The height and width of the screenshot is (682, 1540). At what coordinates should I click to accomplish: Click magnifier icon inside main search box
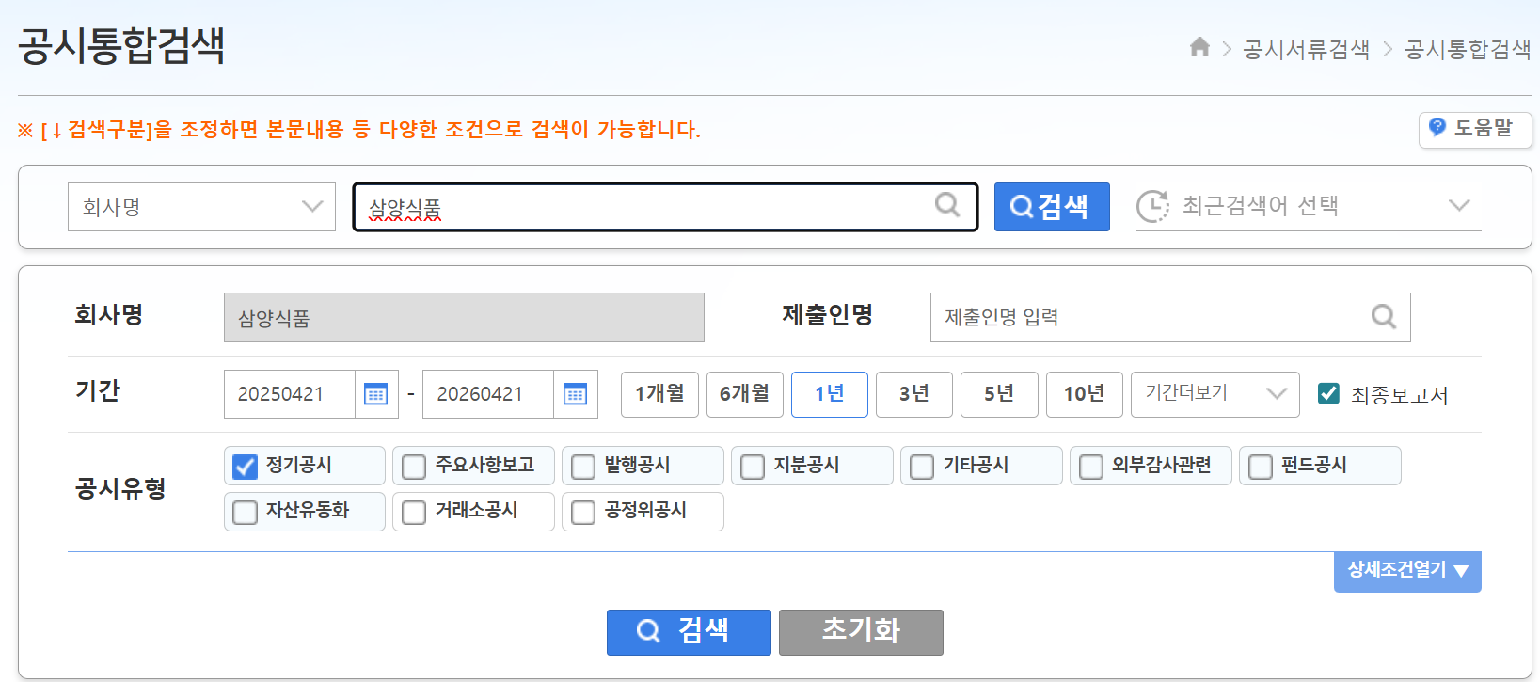coord(947,204)
